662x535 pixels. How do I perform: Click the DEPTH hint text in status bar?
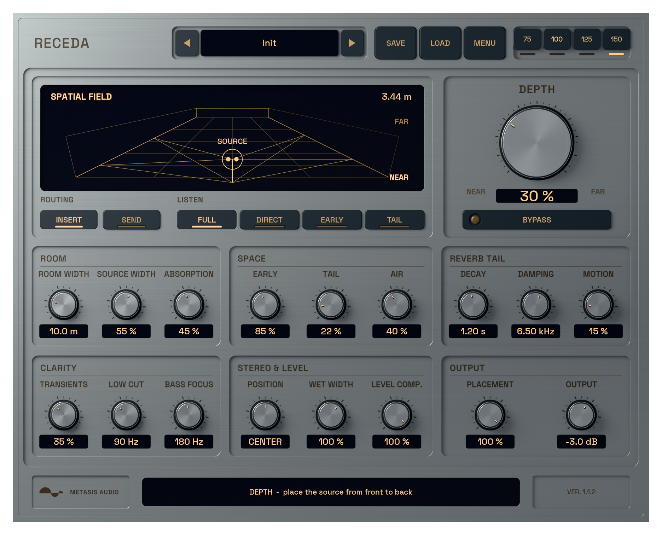(331, 492)
